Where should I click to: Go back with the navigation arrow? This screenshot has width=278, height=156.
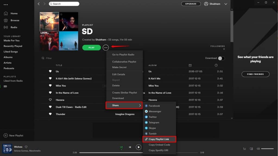coord(39,4)
